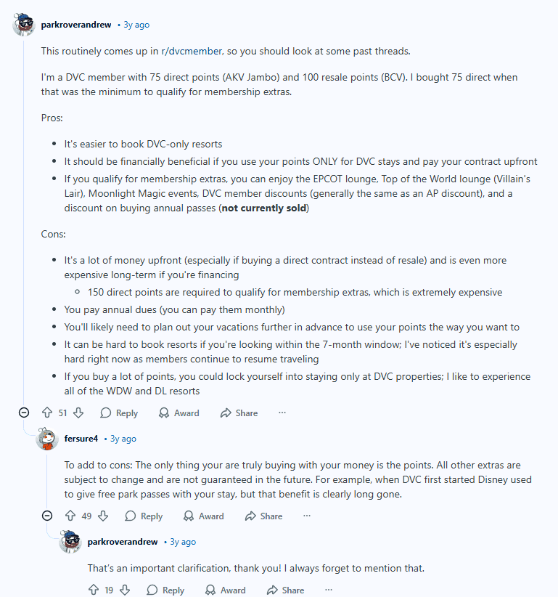Click fersure4's avatar image
The height and width of the screenshot is (597, 558).
[47, 439]
